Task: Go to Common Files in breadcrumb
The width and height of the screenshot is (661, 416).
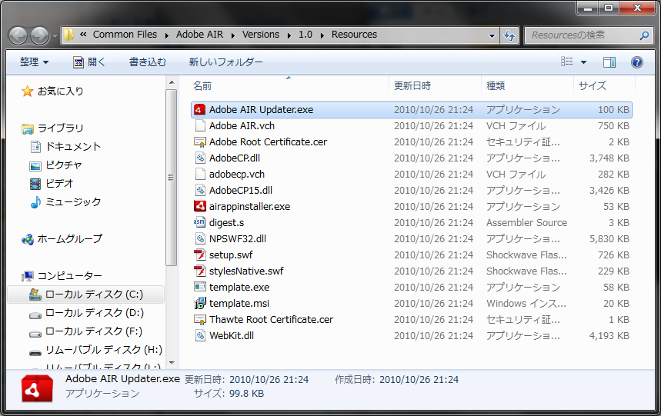Action: (125, 35)
